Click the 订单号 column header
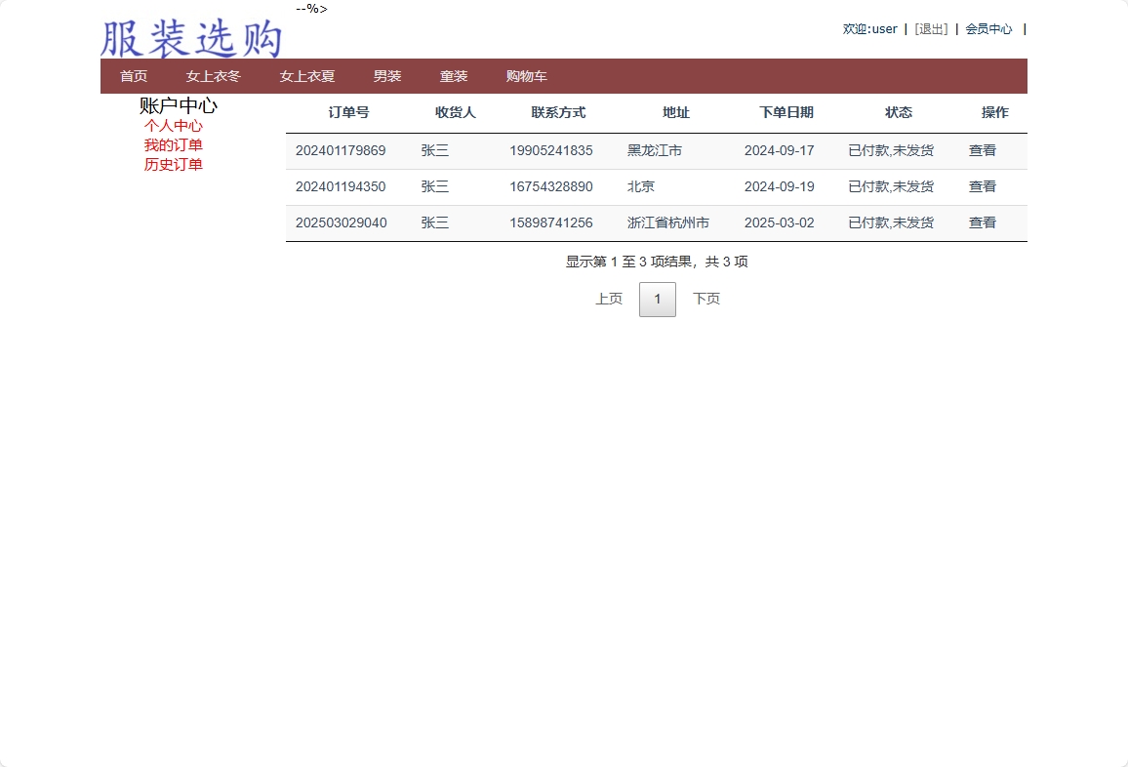The height and width of the screenshot is (767, 1128). tap(348, 112)
